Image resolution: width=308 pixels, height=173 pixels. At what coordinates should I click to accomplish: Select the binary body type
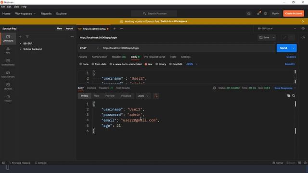pyautogui.click(x=161, y=64)
